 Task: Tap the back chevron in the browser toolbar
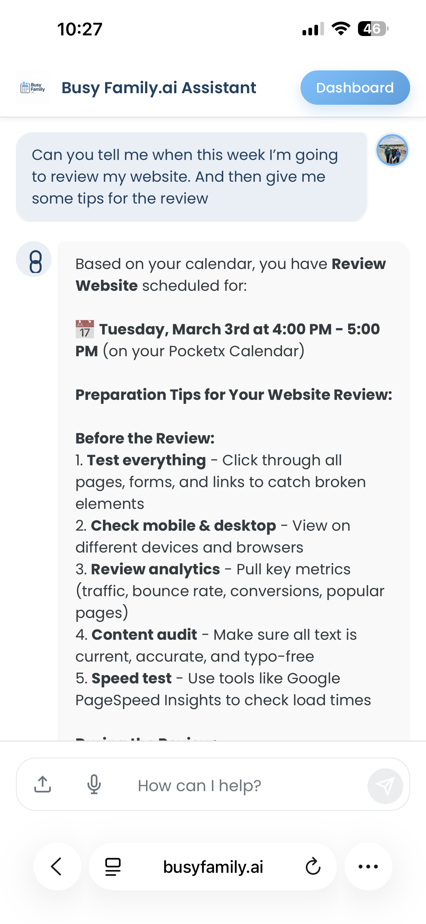[57, 867]
